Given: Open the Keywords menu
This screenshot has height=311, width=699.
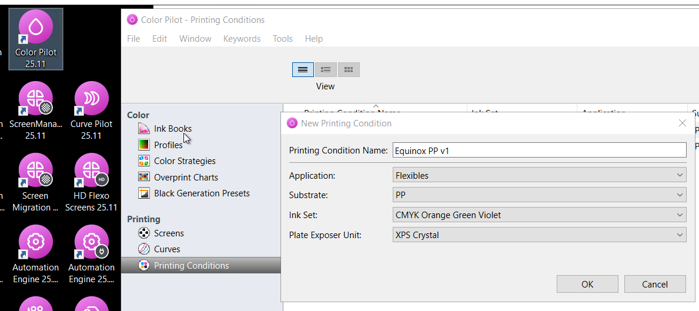Looking at the screenshot, I should 242,39.
